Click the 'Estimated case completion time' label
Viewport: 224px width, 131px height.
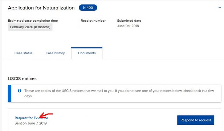tap(33, 21)
